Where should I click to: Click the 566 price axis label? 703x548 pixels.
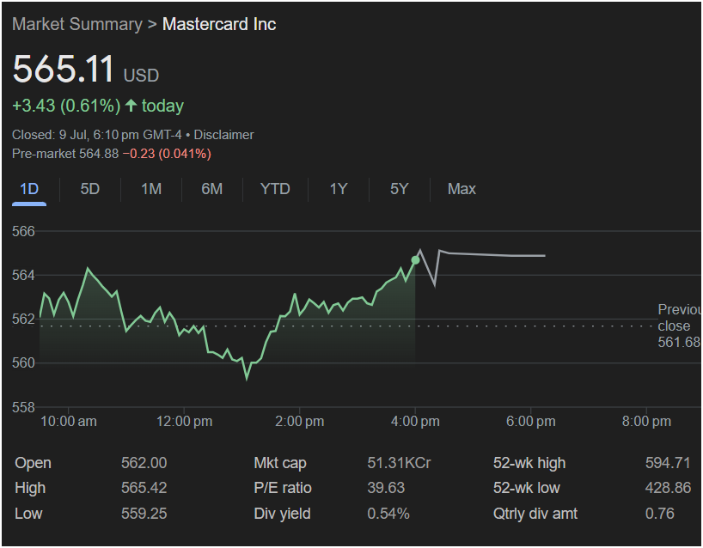(x=23, y=232)
